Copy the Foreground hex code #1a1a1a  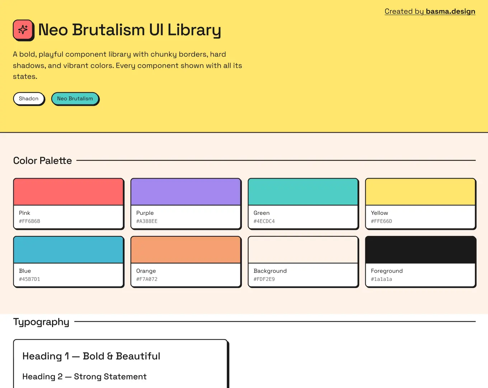[x=382, y=279]
